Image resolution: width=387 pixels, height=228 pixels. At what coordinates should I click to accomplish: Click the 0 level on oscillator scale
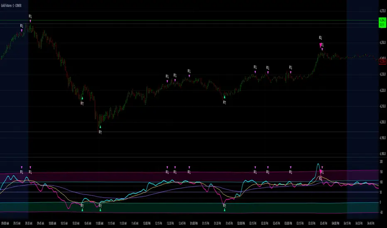coord(380,202)
